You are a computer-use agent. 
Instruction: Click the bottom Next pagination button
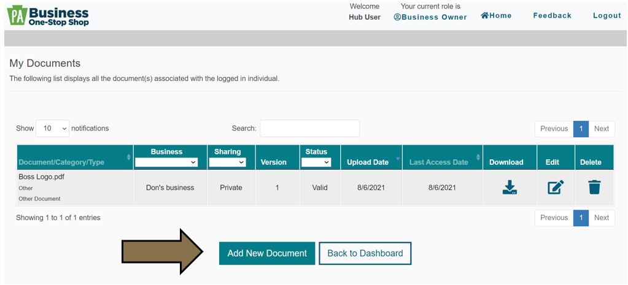tap(602, 218)
